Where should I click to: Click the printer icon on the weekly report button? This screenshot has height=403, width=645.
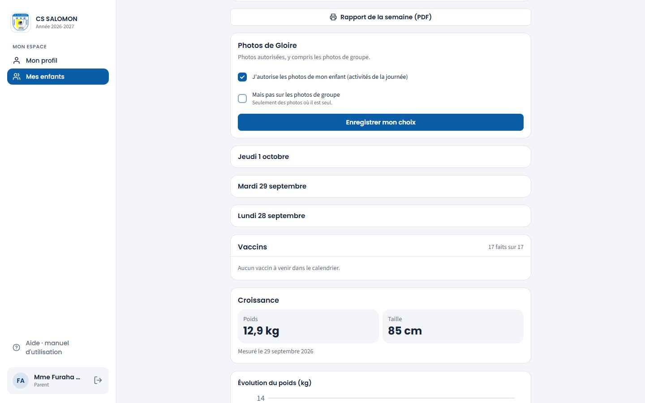pyautogui.click(x=333, y=17)
